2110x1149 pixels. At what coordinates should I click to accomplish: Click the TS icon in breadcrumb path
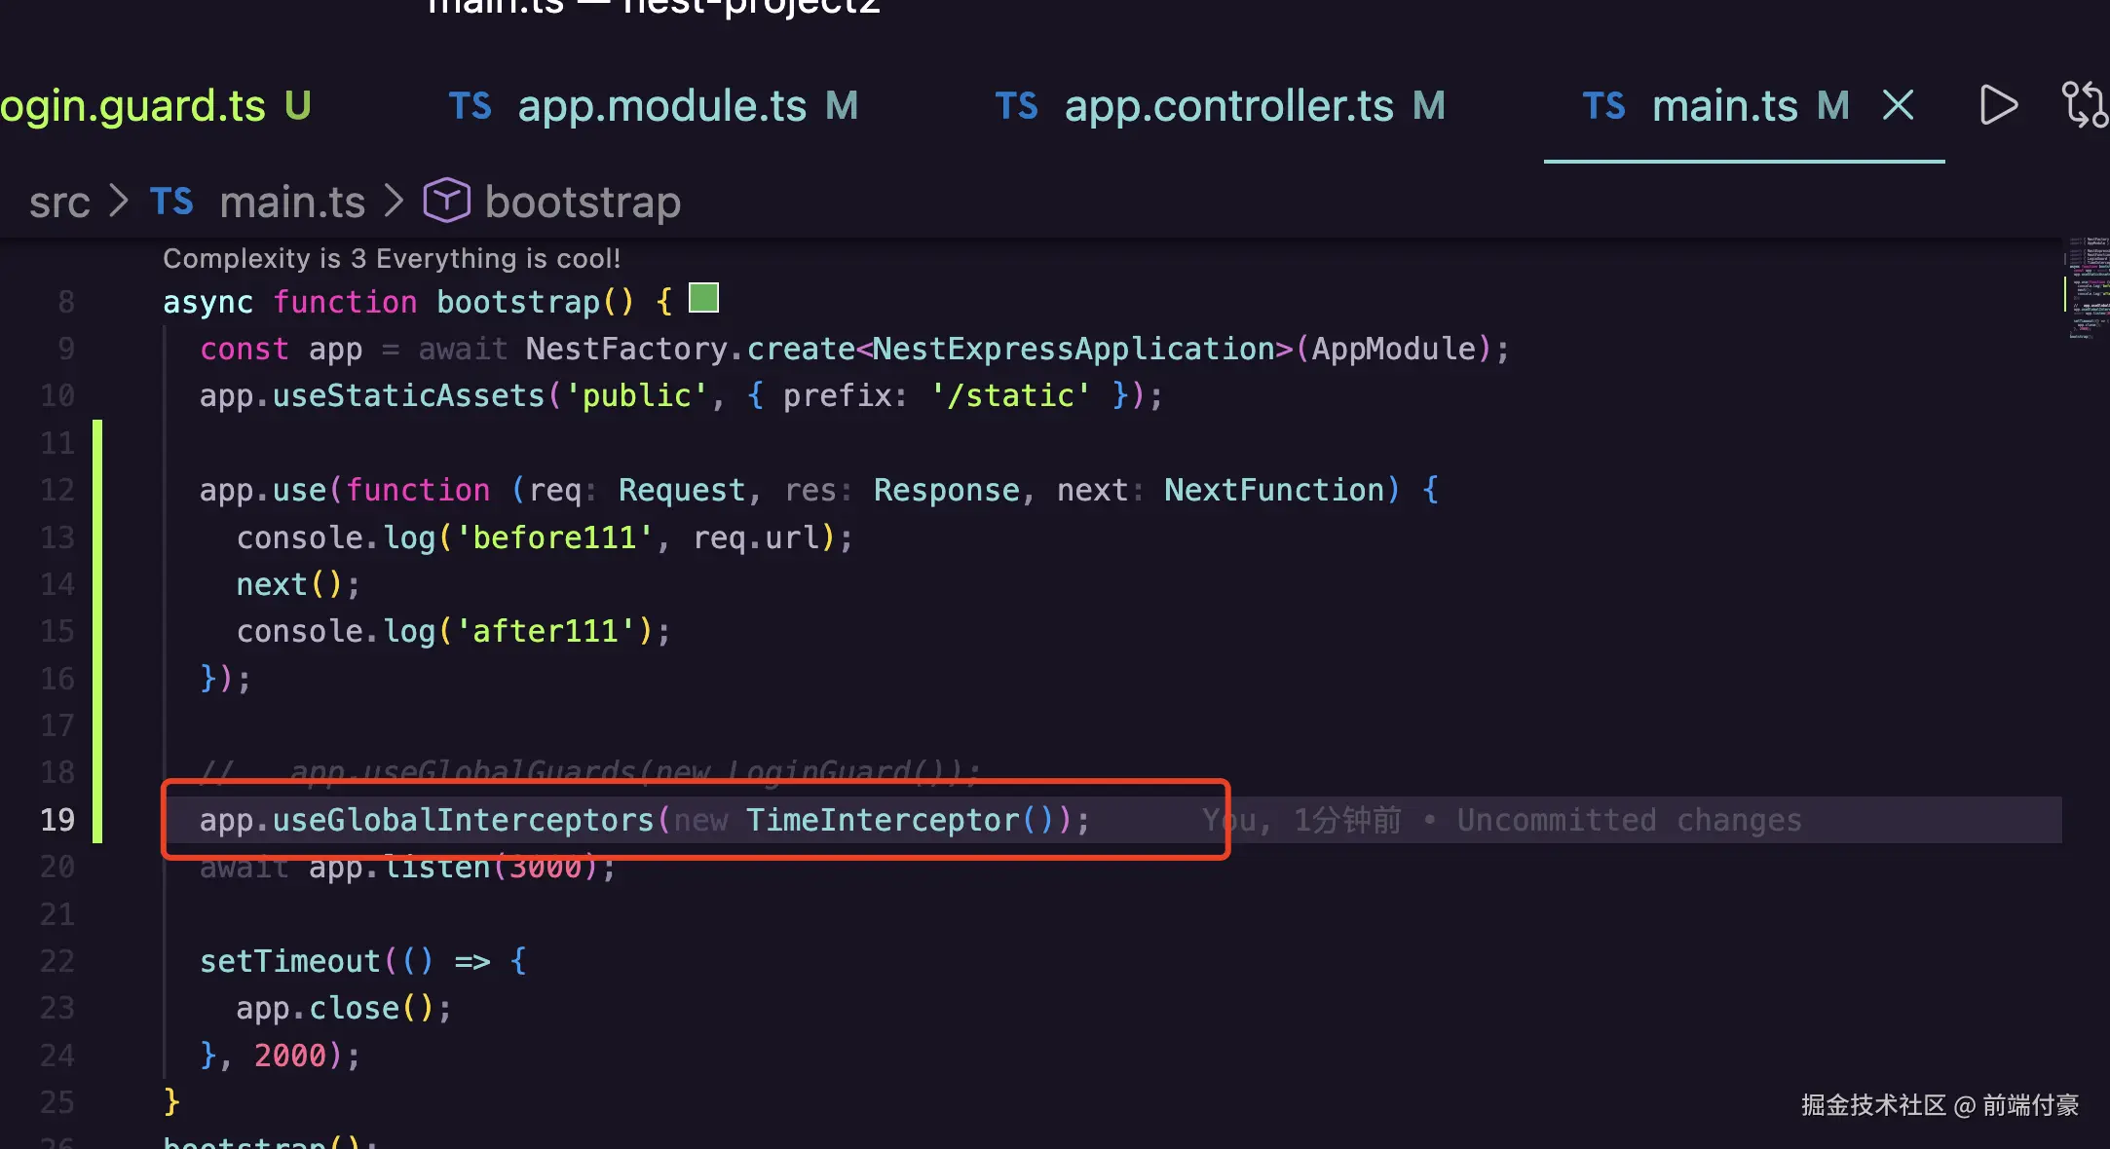click(x=171, y=202)
